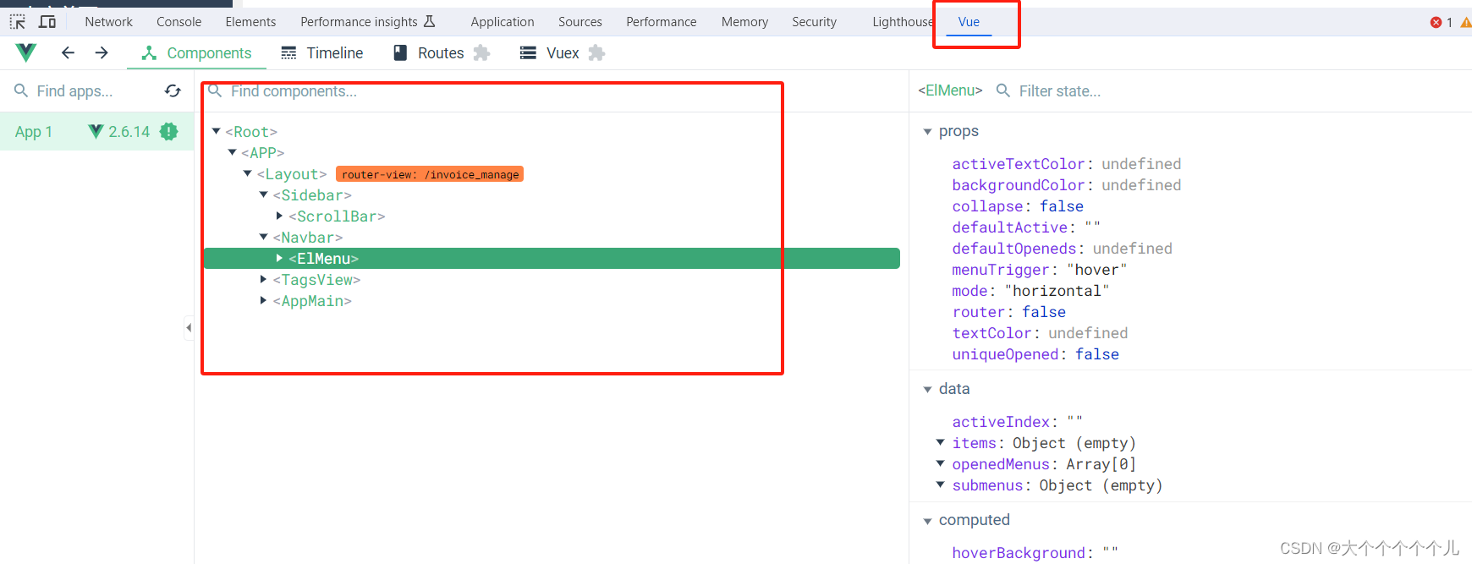Click the search icon beside Find apps
Screen dimensions: 1472x564
[x=21, y=90]
